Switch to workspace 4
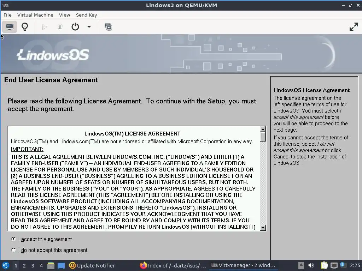 pos(41,266)
